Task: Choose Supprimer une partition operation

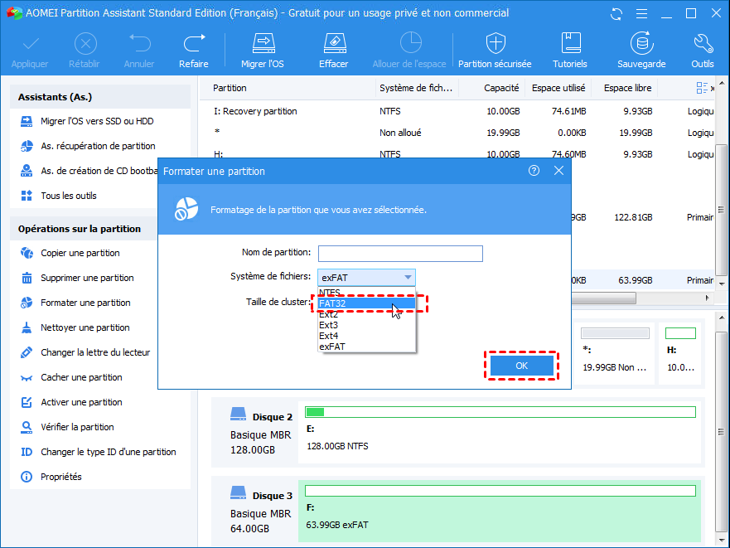Action: [x=77, y=278]
